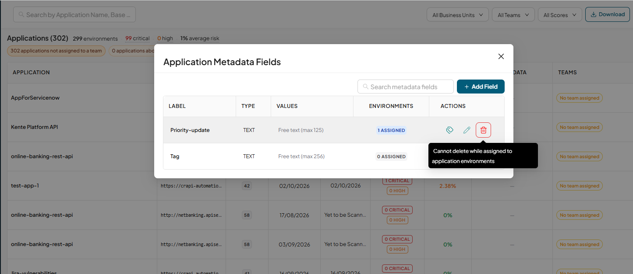Image resolution: width=633 pixels, height=274 pixels.
Task: Open the test-app-1 application
Action: [25, 186]
